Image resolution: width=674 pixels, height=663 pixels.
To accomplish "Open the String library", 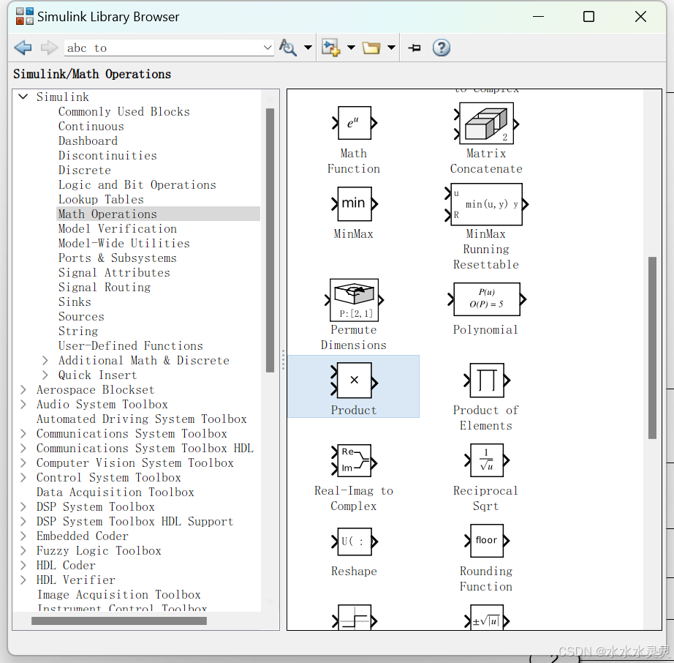I will pos(78,331).
